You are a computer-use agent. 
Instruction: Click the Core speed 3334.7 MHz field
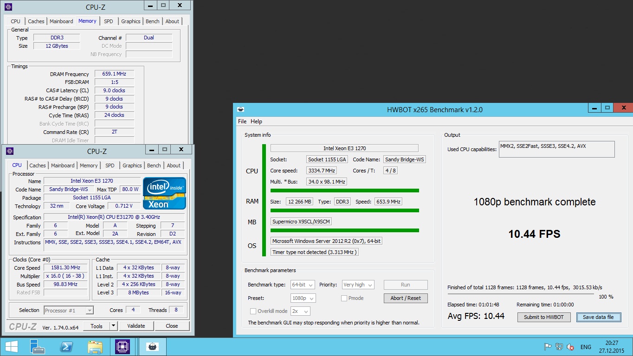point(322,170)
